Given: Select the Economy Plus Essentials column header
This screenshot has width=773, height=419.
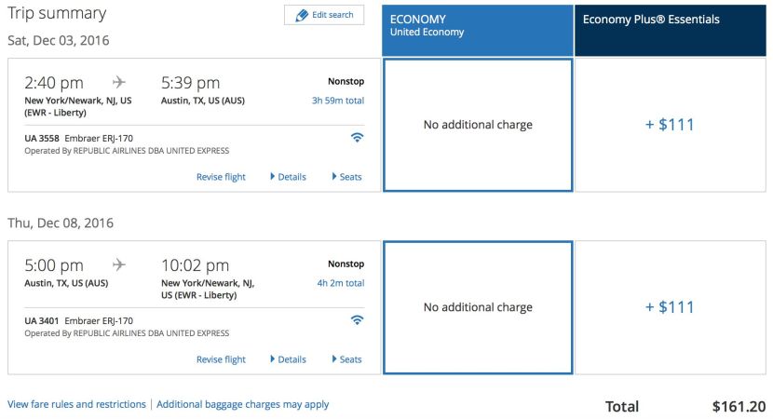Looking at the screenshot, I should coord(671,30).
